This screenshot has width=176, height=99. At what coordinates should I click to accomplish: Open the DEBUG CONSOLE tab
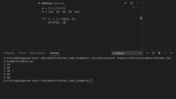(x=38, y=53)
